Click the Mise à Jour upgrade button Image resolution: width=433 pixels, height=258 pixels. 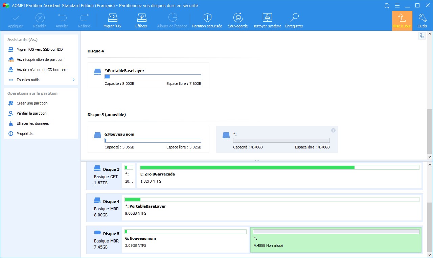point(402,21)
